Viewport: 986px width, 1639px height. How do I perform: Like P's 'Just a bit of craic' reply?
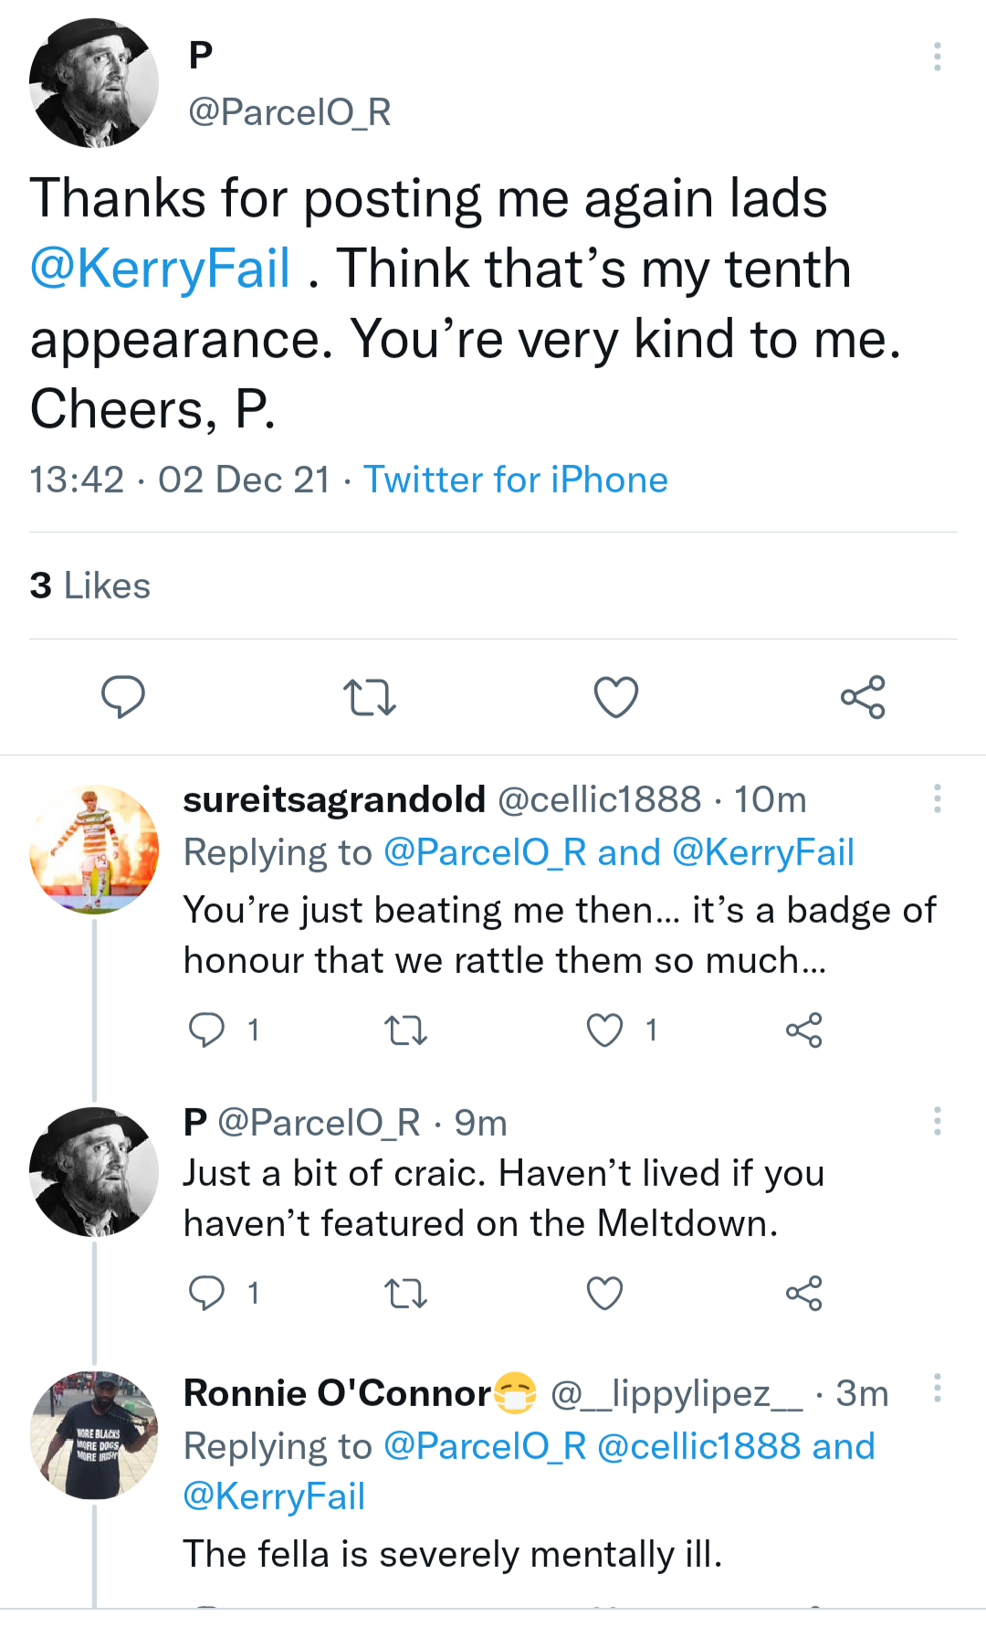coord(604,1293)
